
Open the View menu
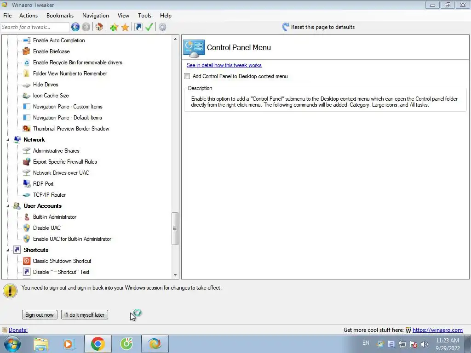[x=123, y=16]
